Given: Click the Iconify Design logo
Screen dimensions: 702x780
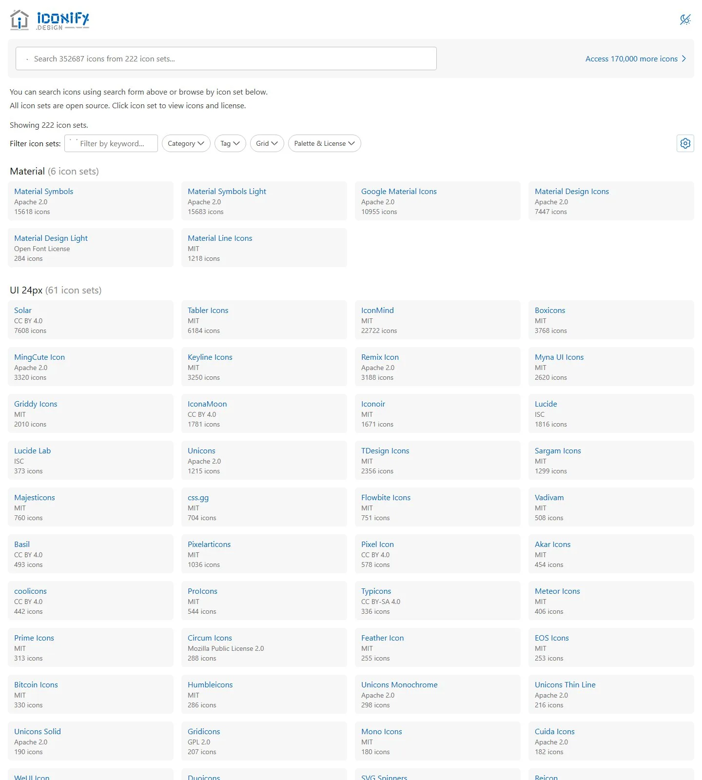Looking at the screenshot, I should point(50,20).
